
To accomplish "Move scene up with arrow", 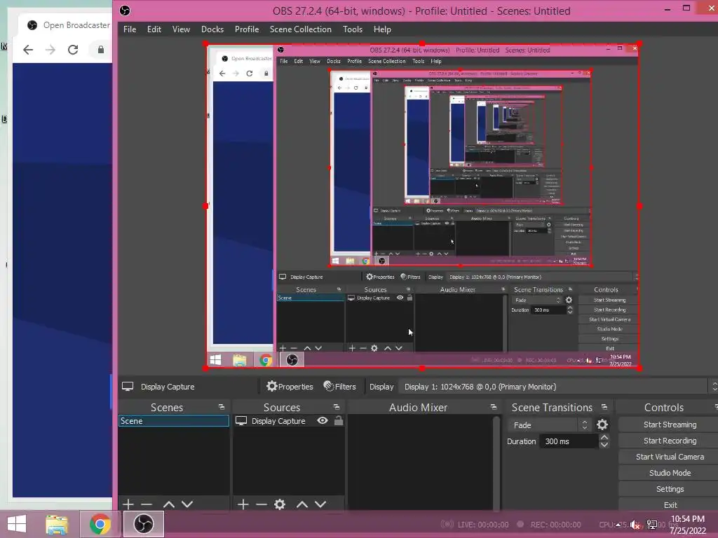I will point(169,504).
